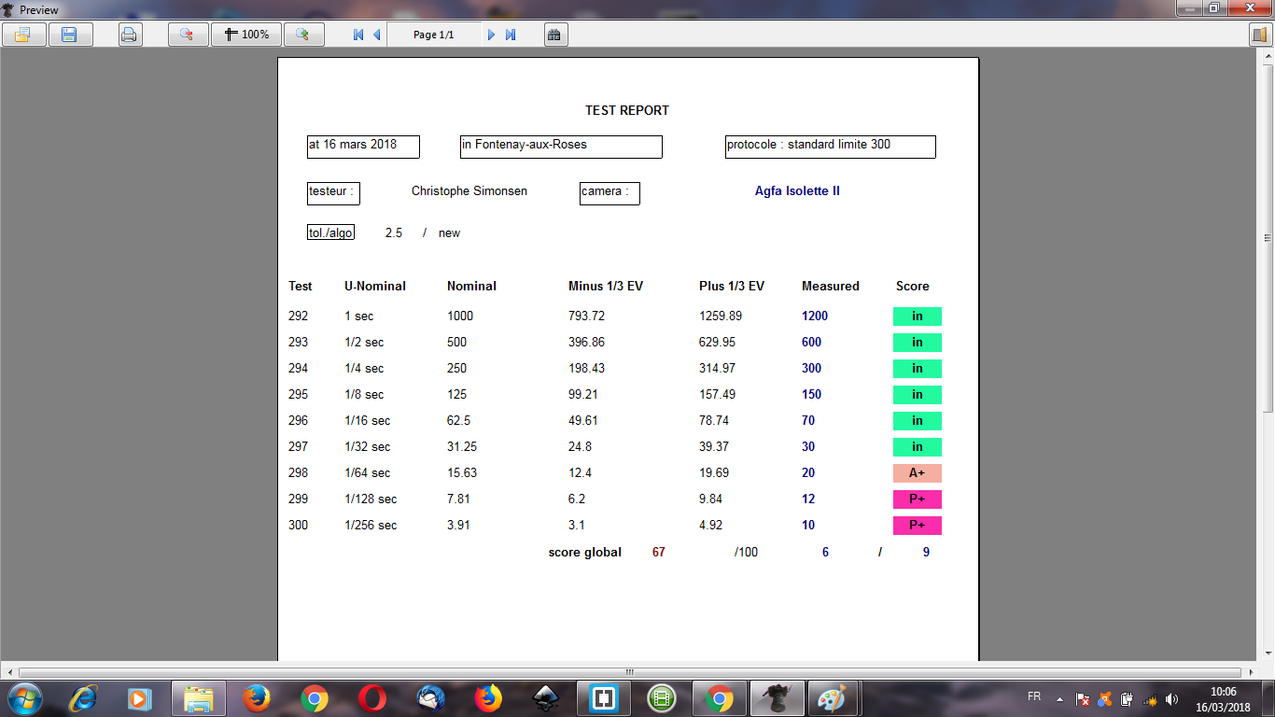Click the U-Nominal column header

(x=375, y=287)
